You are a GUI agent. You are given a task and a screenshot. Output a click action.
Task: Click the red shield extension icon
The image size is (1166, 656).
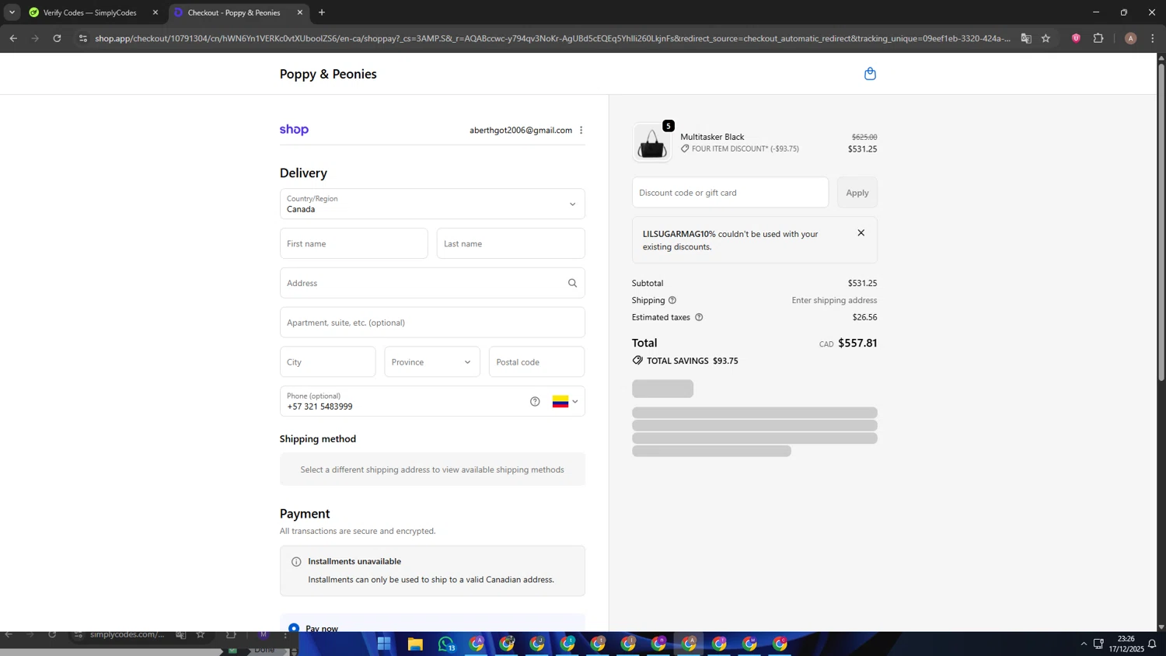1076,38
